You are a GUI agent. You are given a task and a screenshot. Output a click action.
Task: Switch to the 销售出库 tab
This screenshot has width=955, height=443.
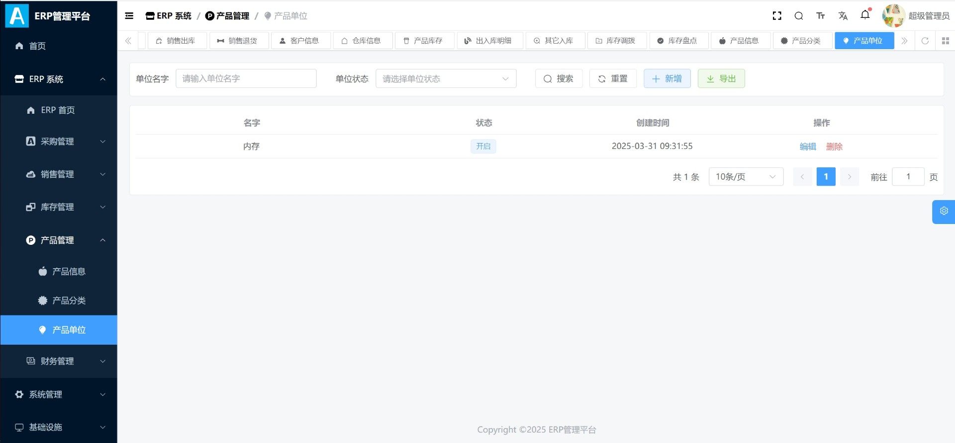coord(177,41)
